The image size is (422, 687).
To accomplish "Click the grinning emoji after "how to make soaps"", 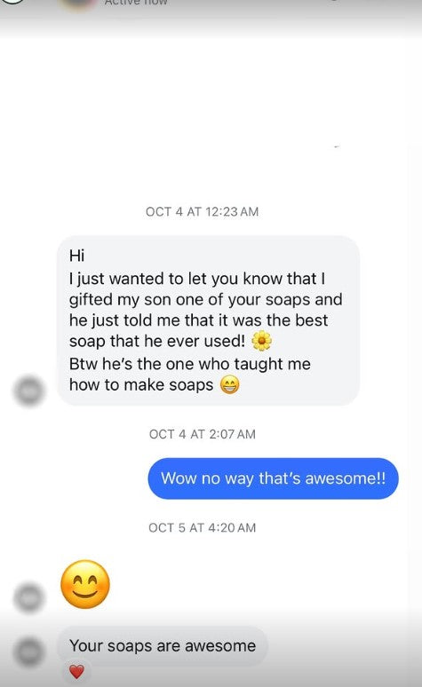I will (229, 385).
